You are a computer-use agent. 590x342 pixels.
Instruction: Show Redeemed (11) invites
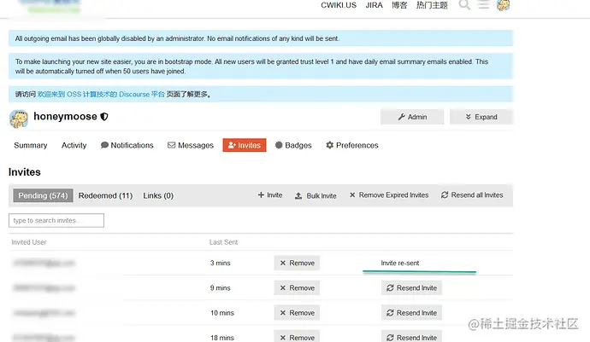[x=105, y=195]
